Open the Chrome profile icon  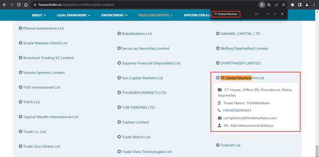coord(307,5)
